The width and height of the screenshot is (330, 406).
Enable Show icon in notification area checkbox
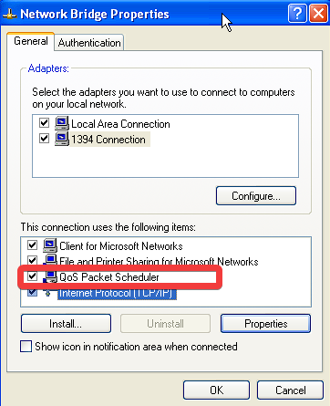pos(26,347)
